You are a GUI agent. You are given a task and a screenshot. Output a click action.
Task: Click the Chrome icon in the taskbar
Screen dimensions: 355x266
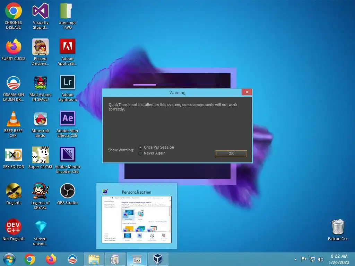point(29,259)
